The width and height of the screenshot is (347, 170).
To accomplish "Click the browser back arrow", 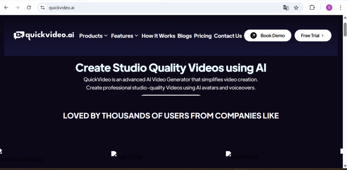I will click(6, 7).
